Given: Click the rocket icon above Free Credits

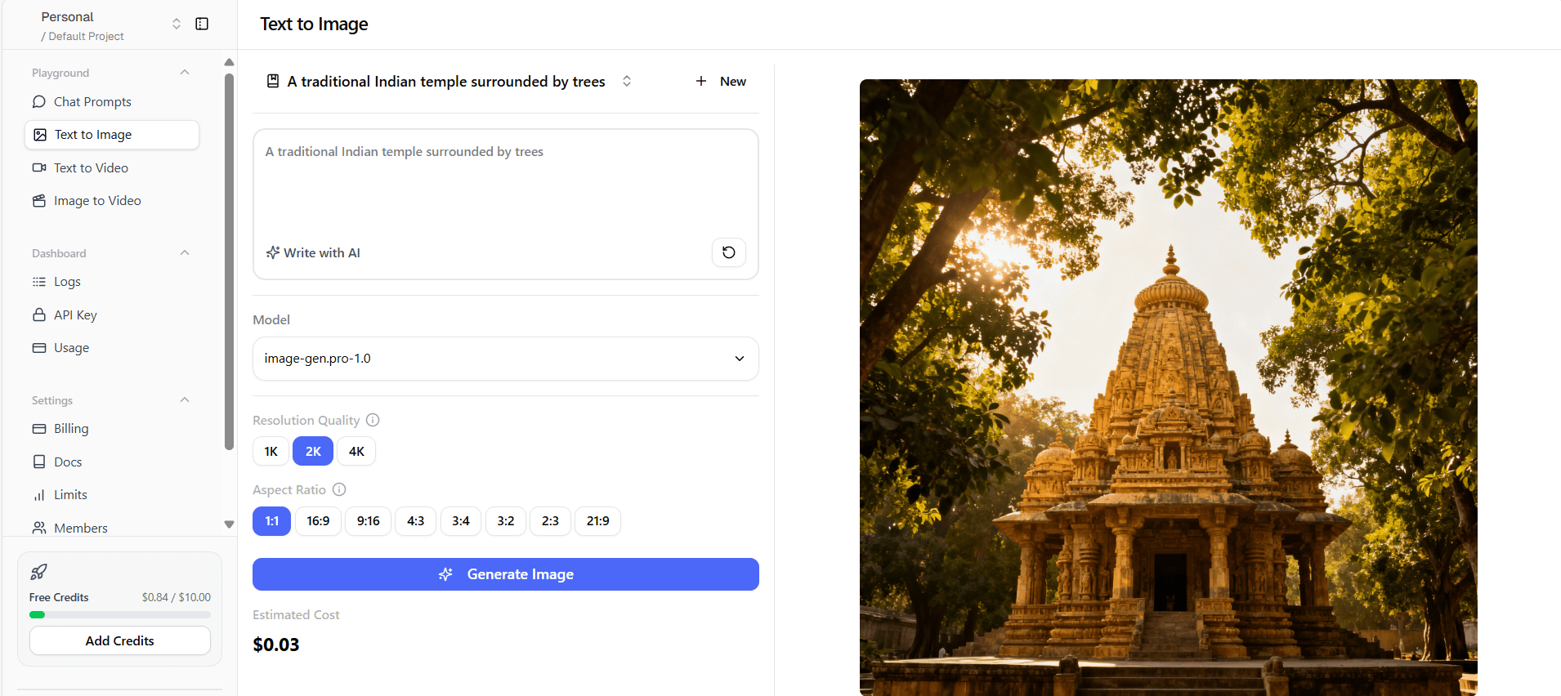Looking at the screenshot, I should 38,572.
